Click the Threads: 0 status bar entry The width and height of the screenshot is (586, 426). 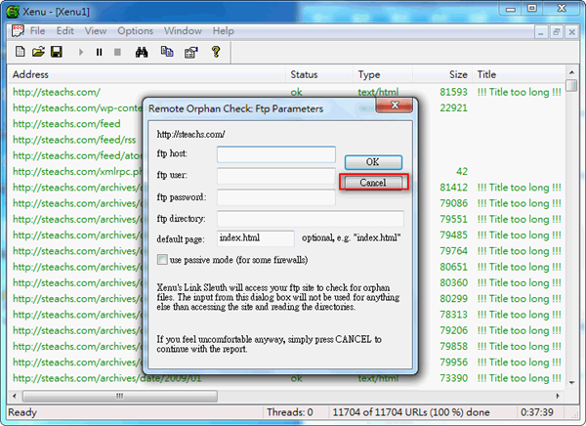pos(290,412)
